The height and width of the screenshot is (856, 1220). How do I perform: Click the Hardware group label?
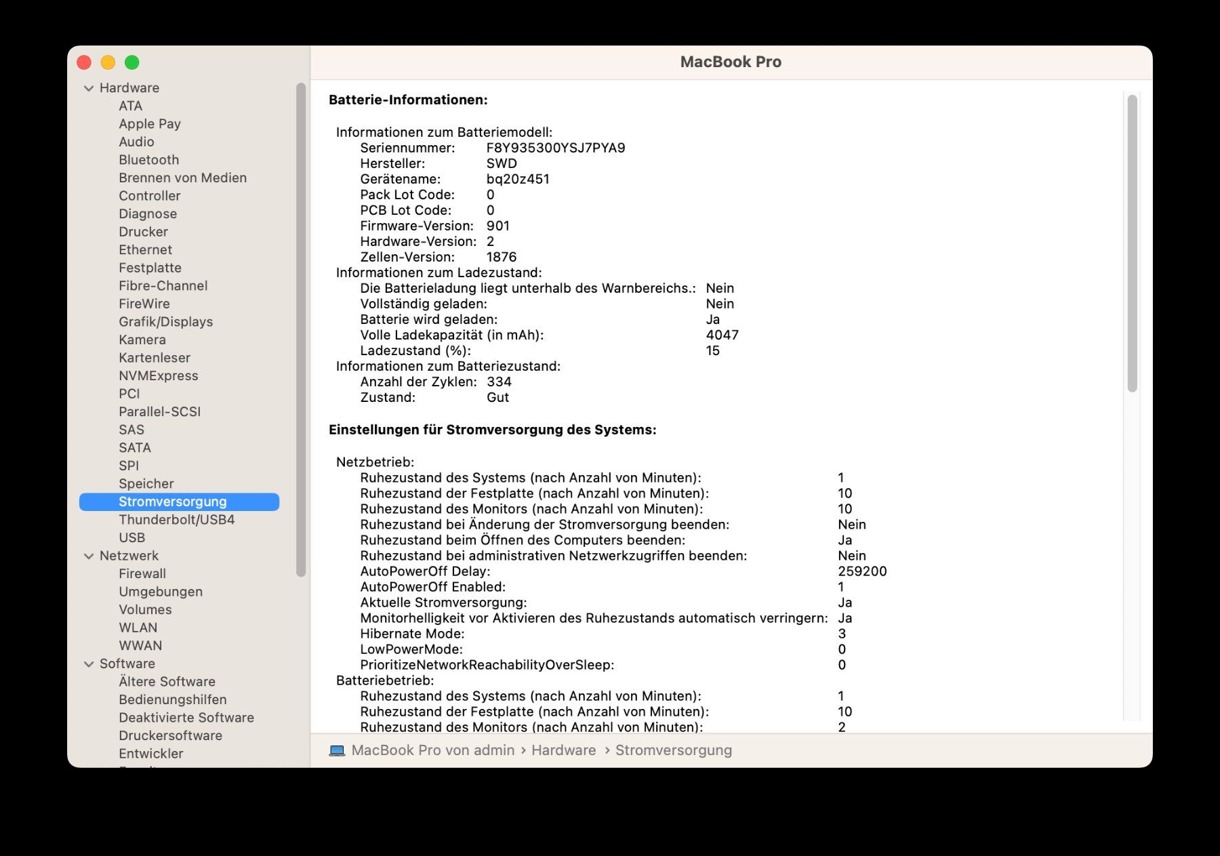point(129,87)
